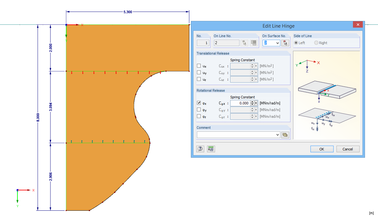Click the Cancel button
This screenshot has height=218, width=378.
click(x=348, y=149)
